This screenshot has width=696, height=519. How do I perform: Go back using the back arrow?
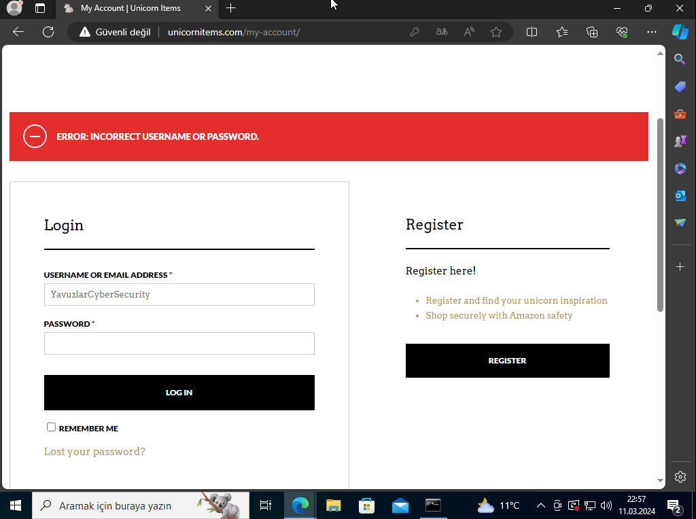tap(18, 32)
